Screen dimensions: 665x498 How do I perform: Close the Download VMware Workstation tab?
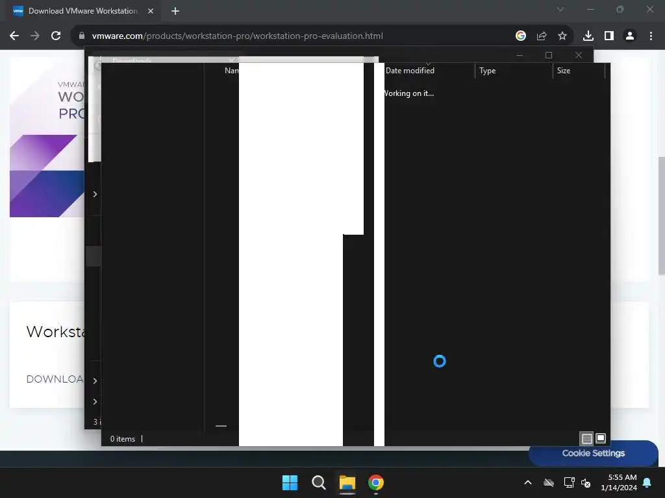(151, 11)
